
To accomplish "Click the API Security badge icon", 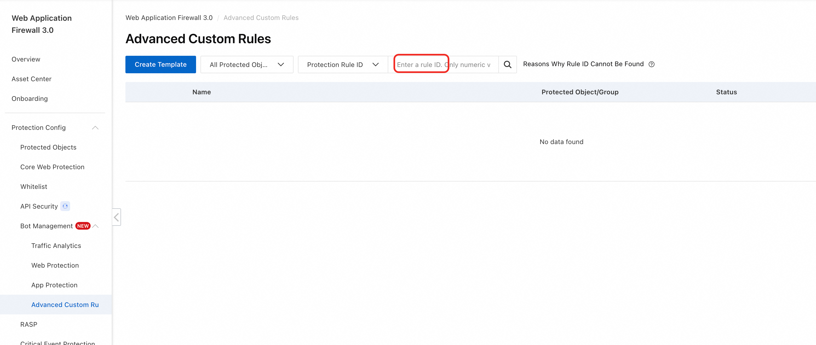I will (x=65, y=206).
